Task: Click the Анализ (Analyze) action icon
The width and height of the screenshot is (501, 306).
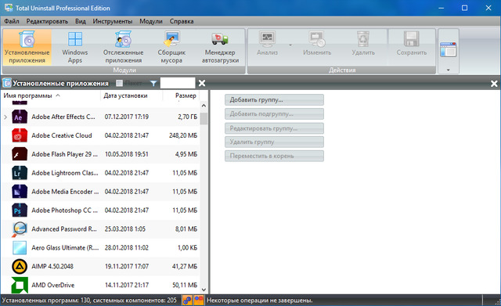Action: (x=267, y=39)
